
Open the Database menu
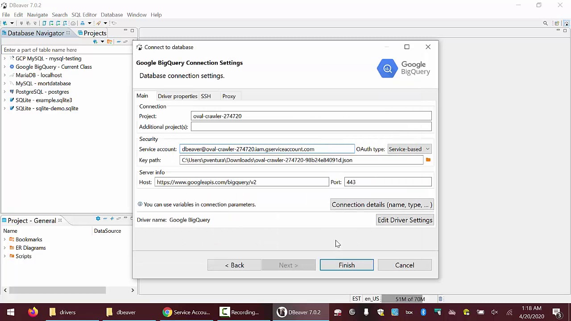click(x=112, y=15)
